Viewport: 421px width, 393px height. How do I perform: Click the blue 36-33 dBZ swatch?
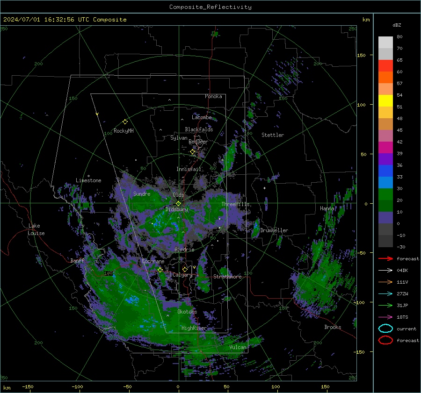tap(385, 171)
